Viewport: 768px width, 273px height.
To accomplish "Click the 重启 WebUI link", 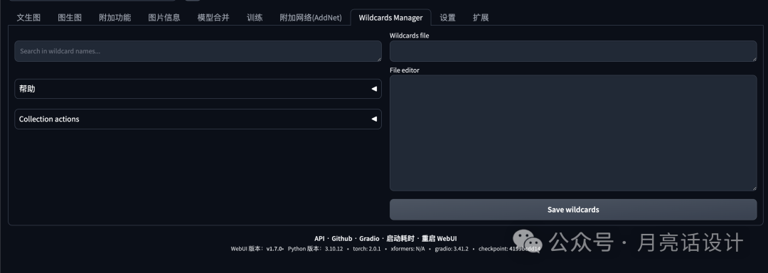I will (439, 239).
